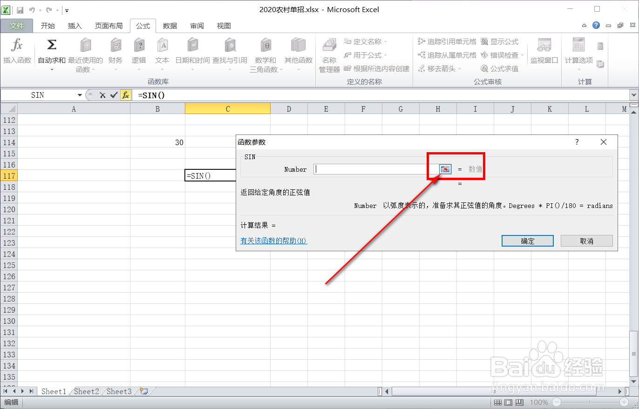Expand the Name Box dropdown arrow

(x=80, y=95)
